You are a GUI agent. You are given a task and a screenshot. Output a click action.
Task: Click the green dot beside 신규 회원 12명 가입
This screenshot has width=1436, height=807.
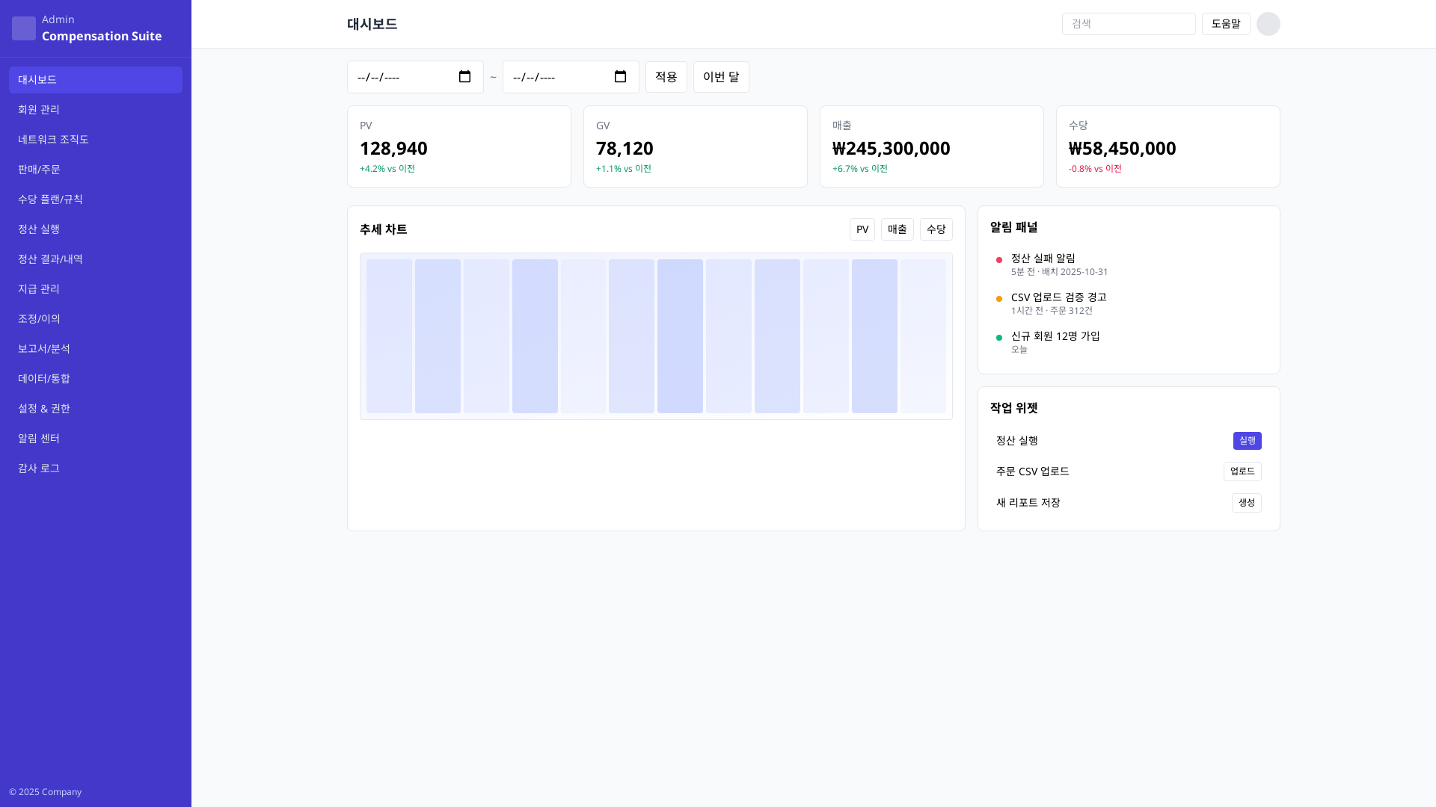click(x=998, y=337)
